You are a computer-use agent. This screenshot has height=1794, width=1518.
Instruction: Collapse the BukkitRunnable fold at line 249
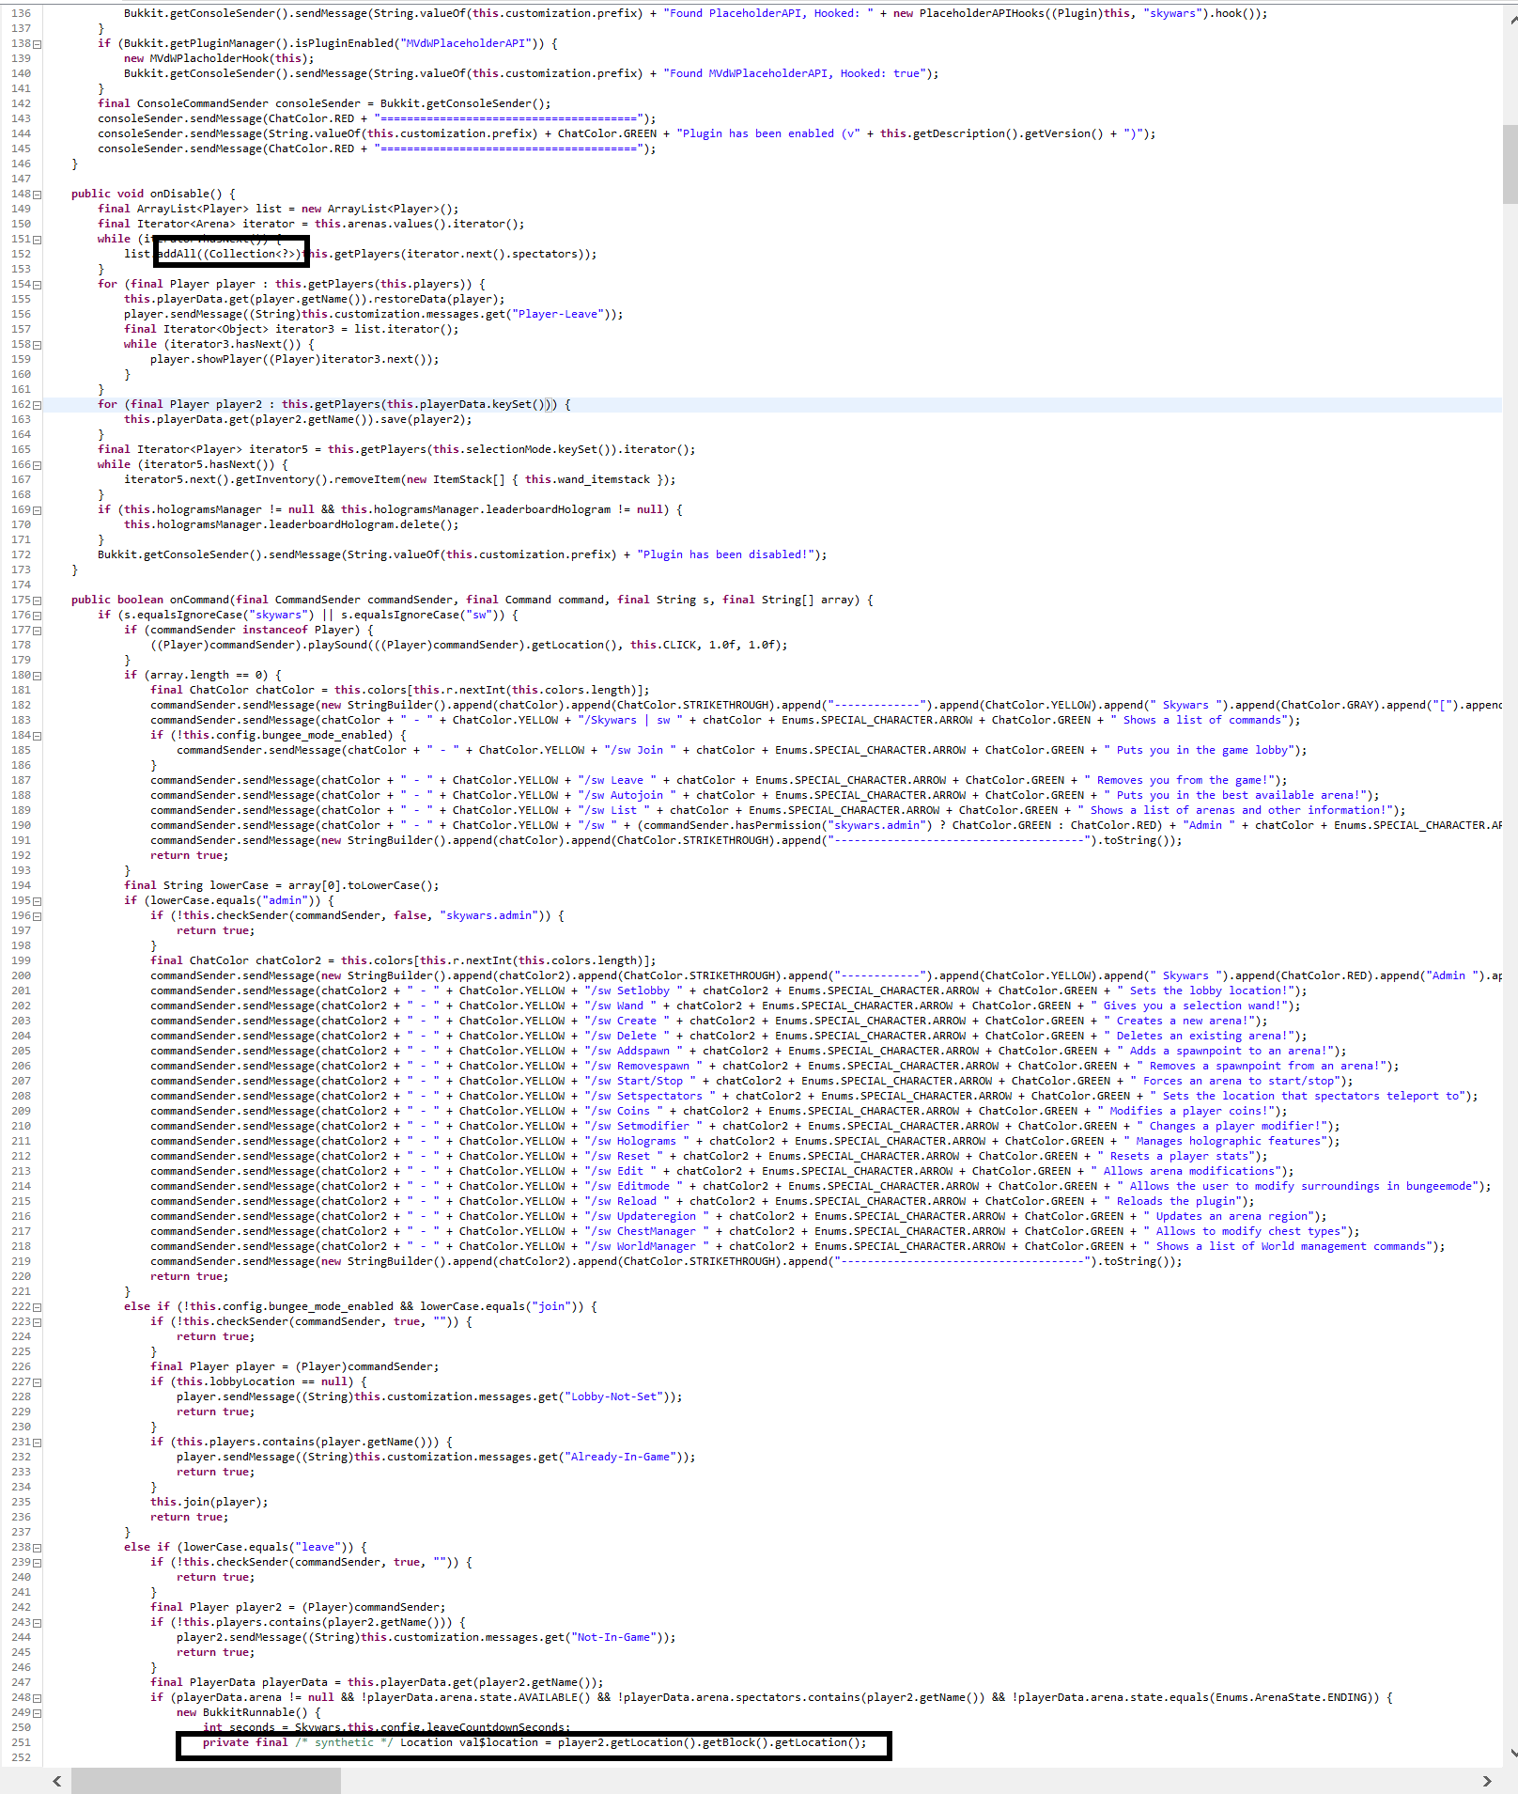pyautogui.click(x=36, y=1712)
